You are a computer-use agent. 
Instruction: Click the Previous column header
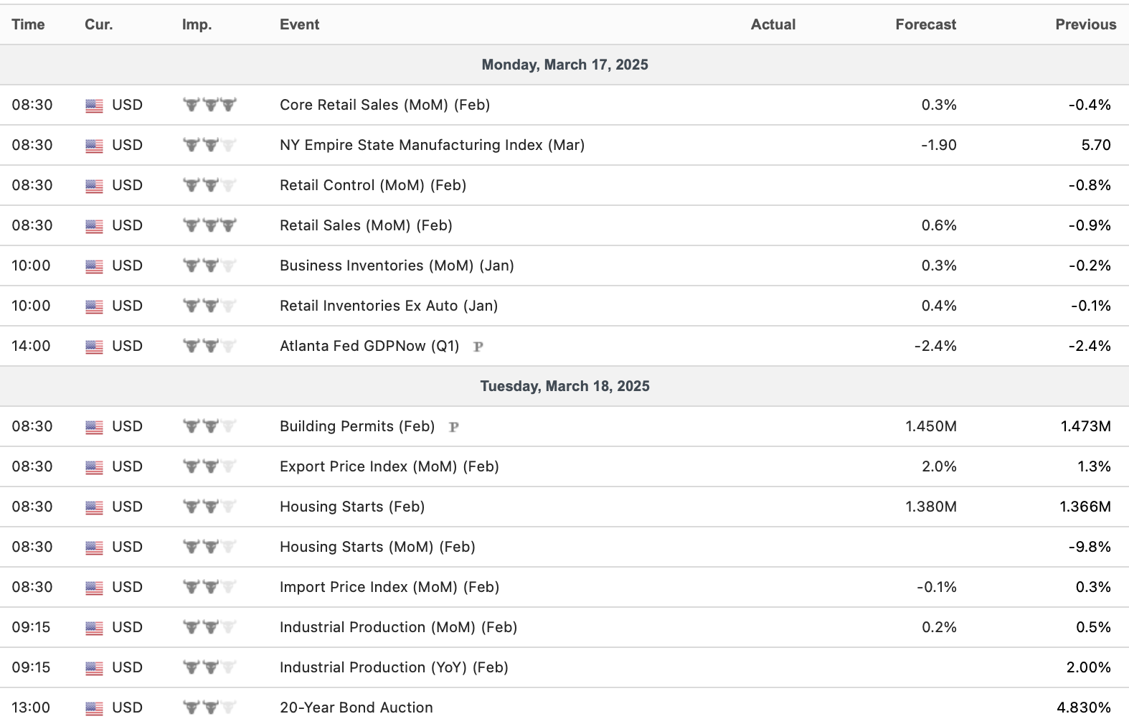coord(1085,24)
